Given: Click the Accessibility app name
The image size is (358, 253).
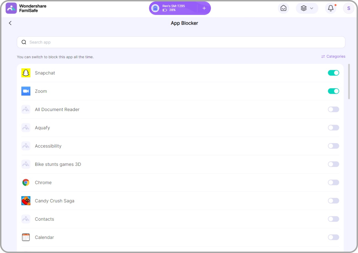Looking at the screenshot, I should [x=48, y=146].
